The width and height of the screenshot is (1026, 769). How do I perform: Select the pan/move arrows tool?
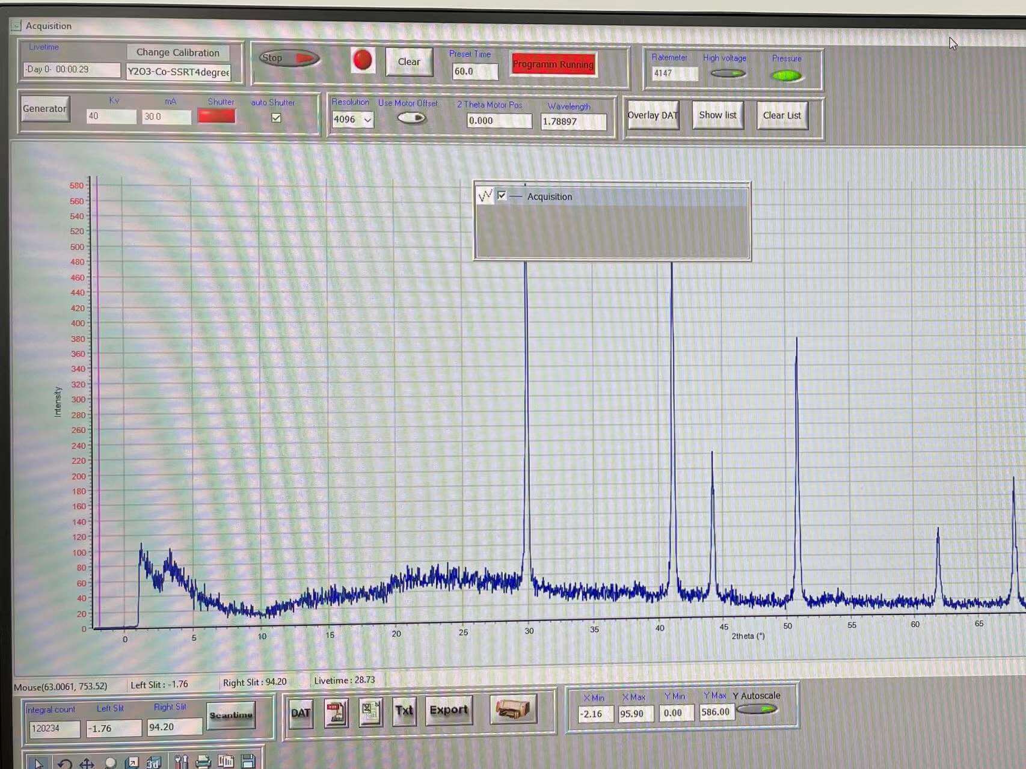pyautogui.click(x=87, y=763)
